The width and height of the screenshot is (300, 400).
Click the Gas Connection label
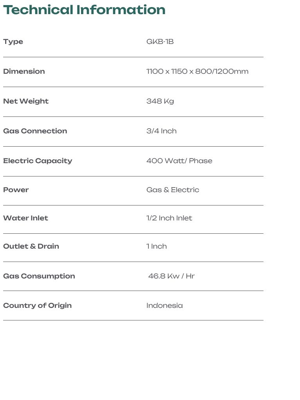pos(35,131)
